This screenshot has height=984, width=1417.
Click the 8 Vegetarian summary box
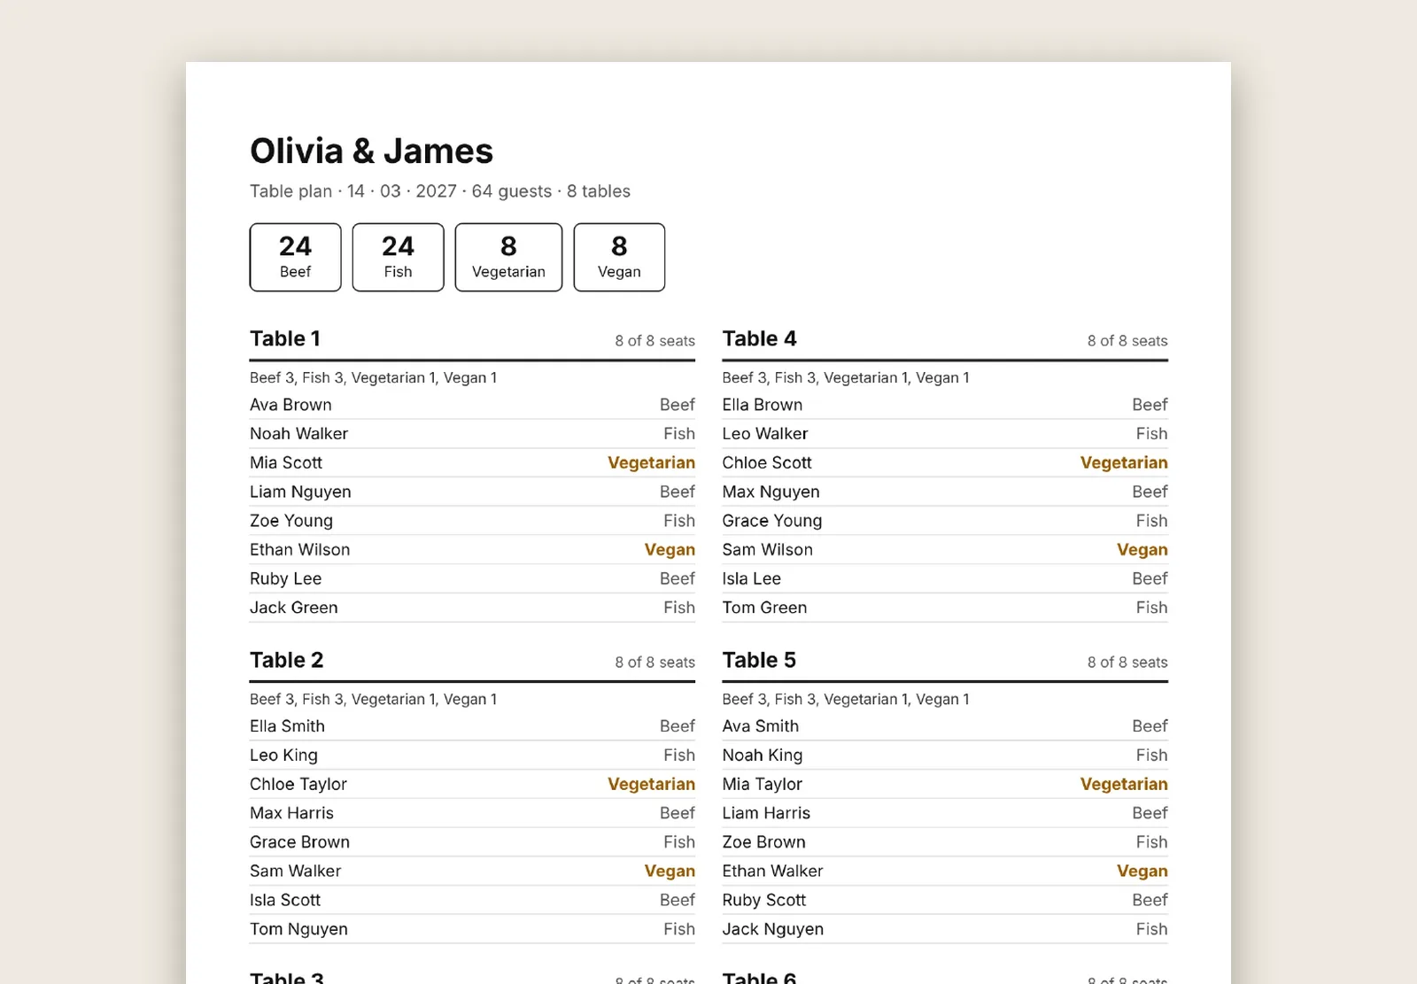coord(508,257)
